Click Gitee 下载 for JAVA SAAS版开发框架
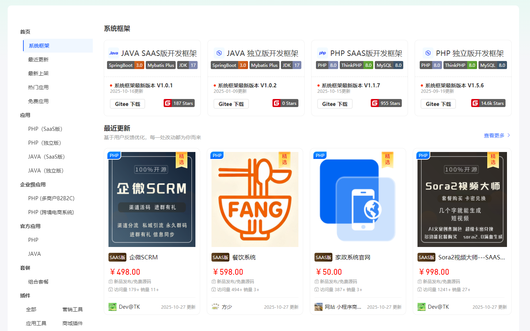Viewport: 530px width, 331px height. point(127,104)
